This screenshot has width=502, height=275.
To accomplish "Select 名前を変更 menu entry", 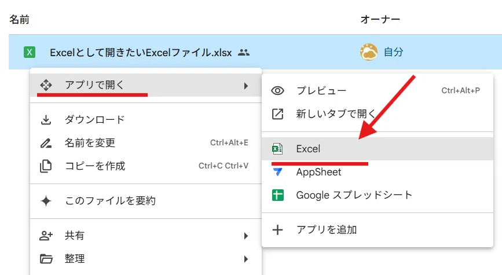I will tap(146, 143).
